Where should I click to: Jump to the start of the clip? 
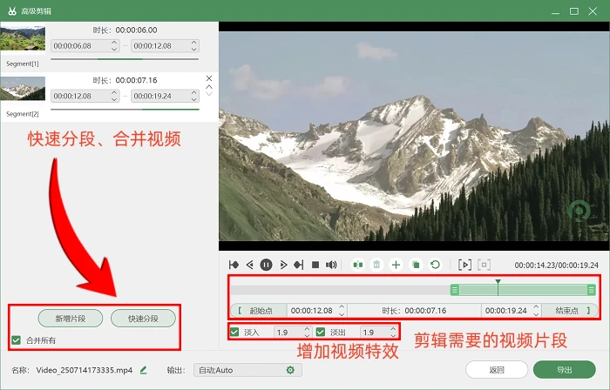tap(234, 265)
